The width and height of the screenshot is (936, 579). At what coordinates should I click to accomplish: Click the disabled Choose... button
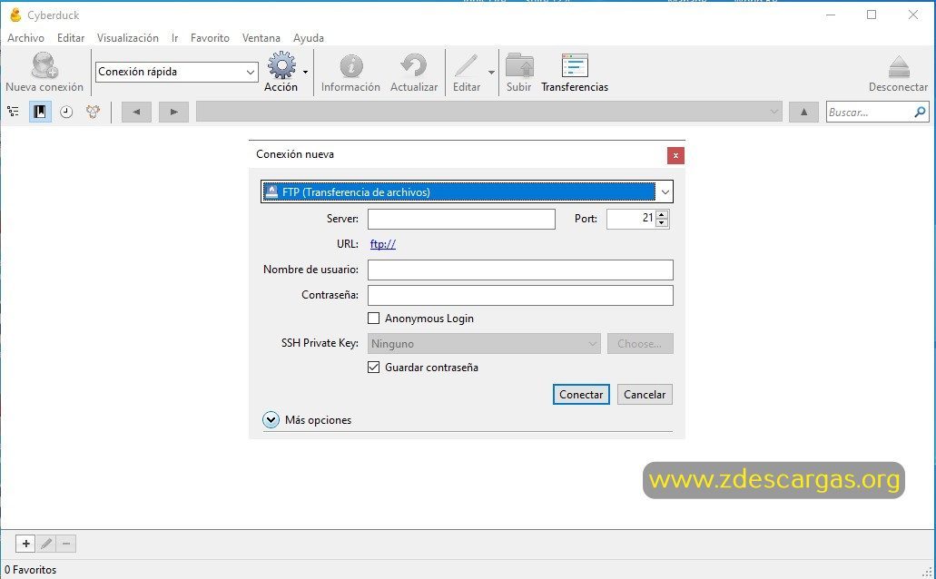[640, 343]
